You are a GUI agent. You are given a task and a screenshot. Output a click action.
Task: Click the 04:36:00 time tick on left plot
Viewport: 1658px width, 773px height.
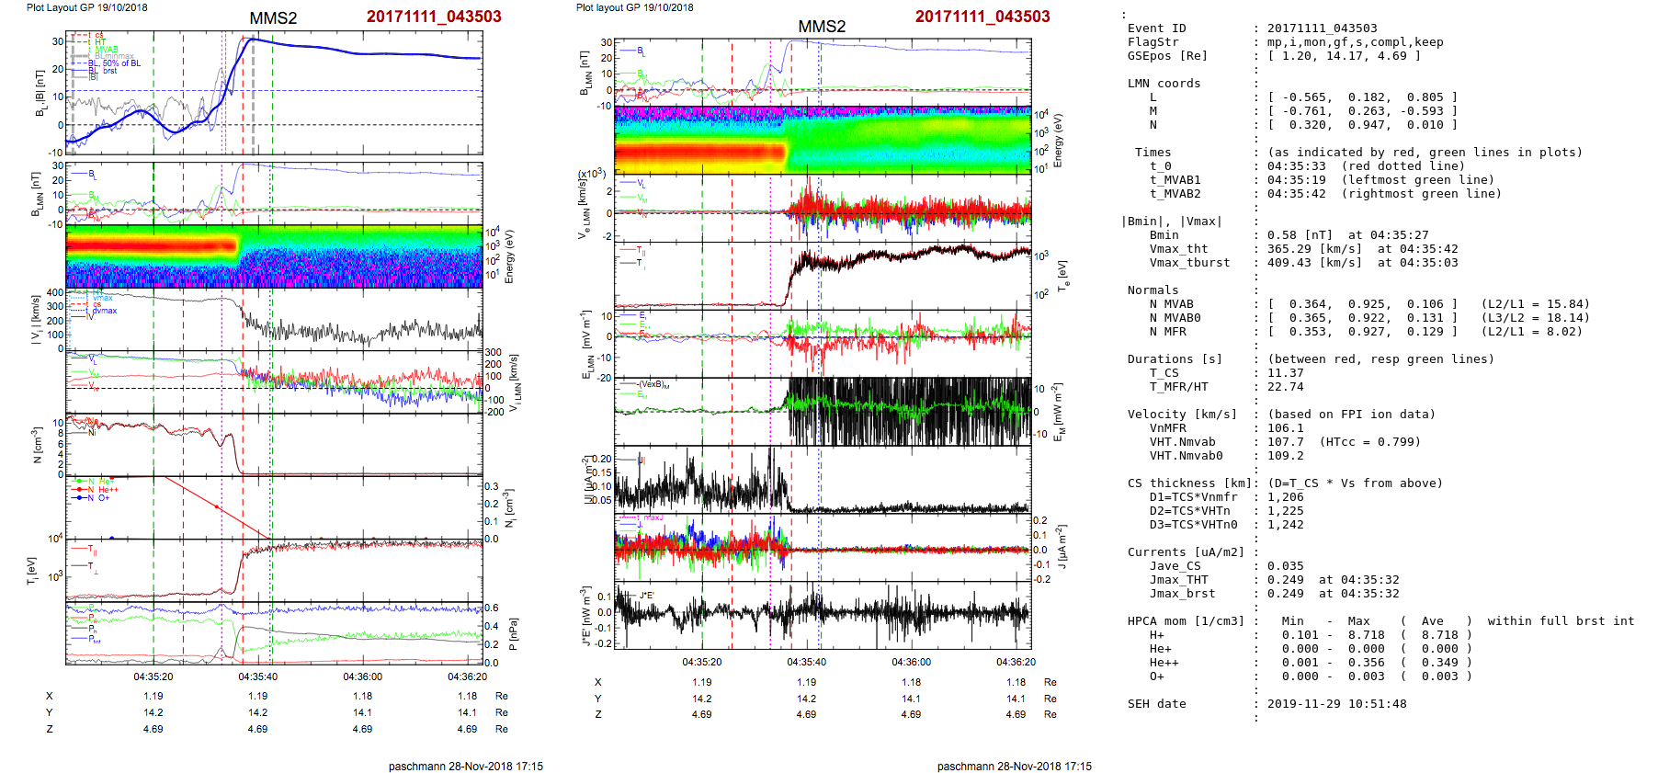pos(363,676)
